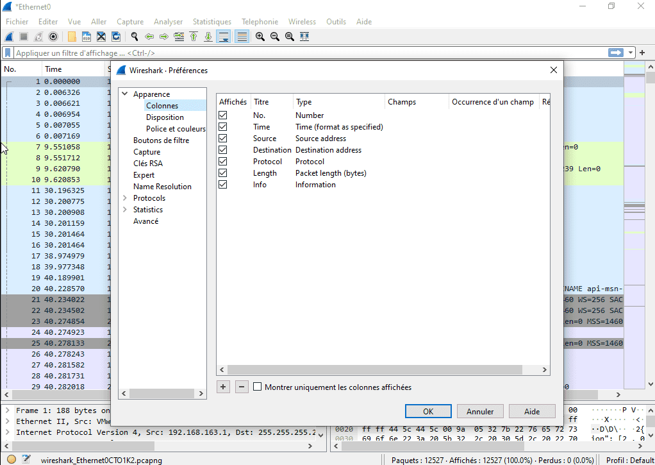Click the stop capture square icon
The width and height of the screenshot is (655, 465).
point(24,37)
